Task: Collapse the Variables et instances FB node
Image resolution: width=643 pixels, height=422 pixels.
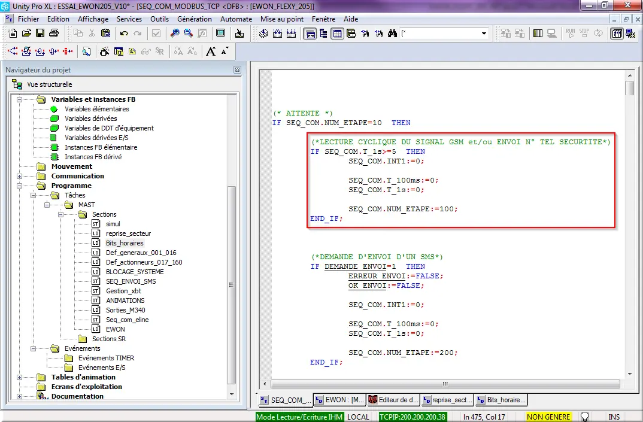Action: (x=19, y=99)
